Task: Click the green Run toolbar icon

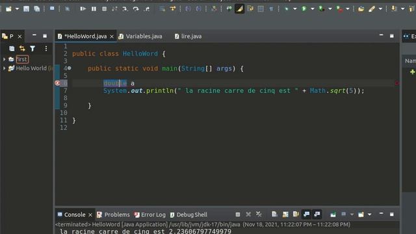Action: point(304,9)
